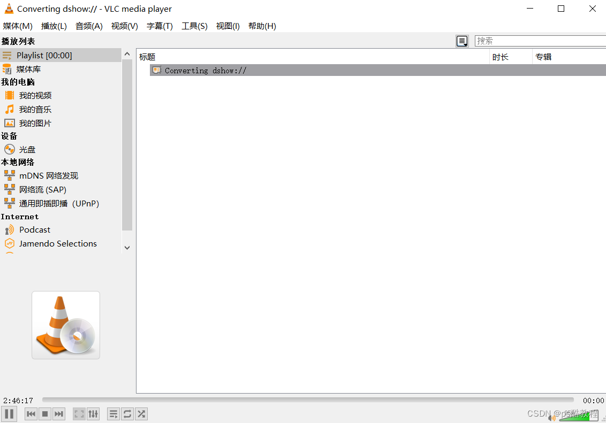Click the 媒体库 database icon
The height and width of the screenshot is (423, 606).
pyautogui.click(x=7, y=69)
